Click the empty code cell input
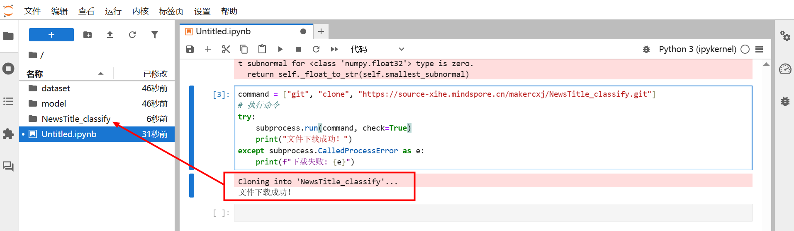This screenshot has height=231, width=794. click(493, 212)
